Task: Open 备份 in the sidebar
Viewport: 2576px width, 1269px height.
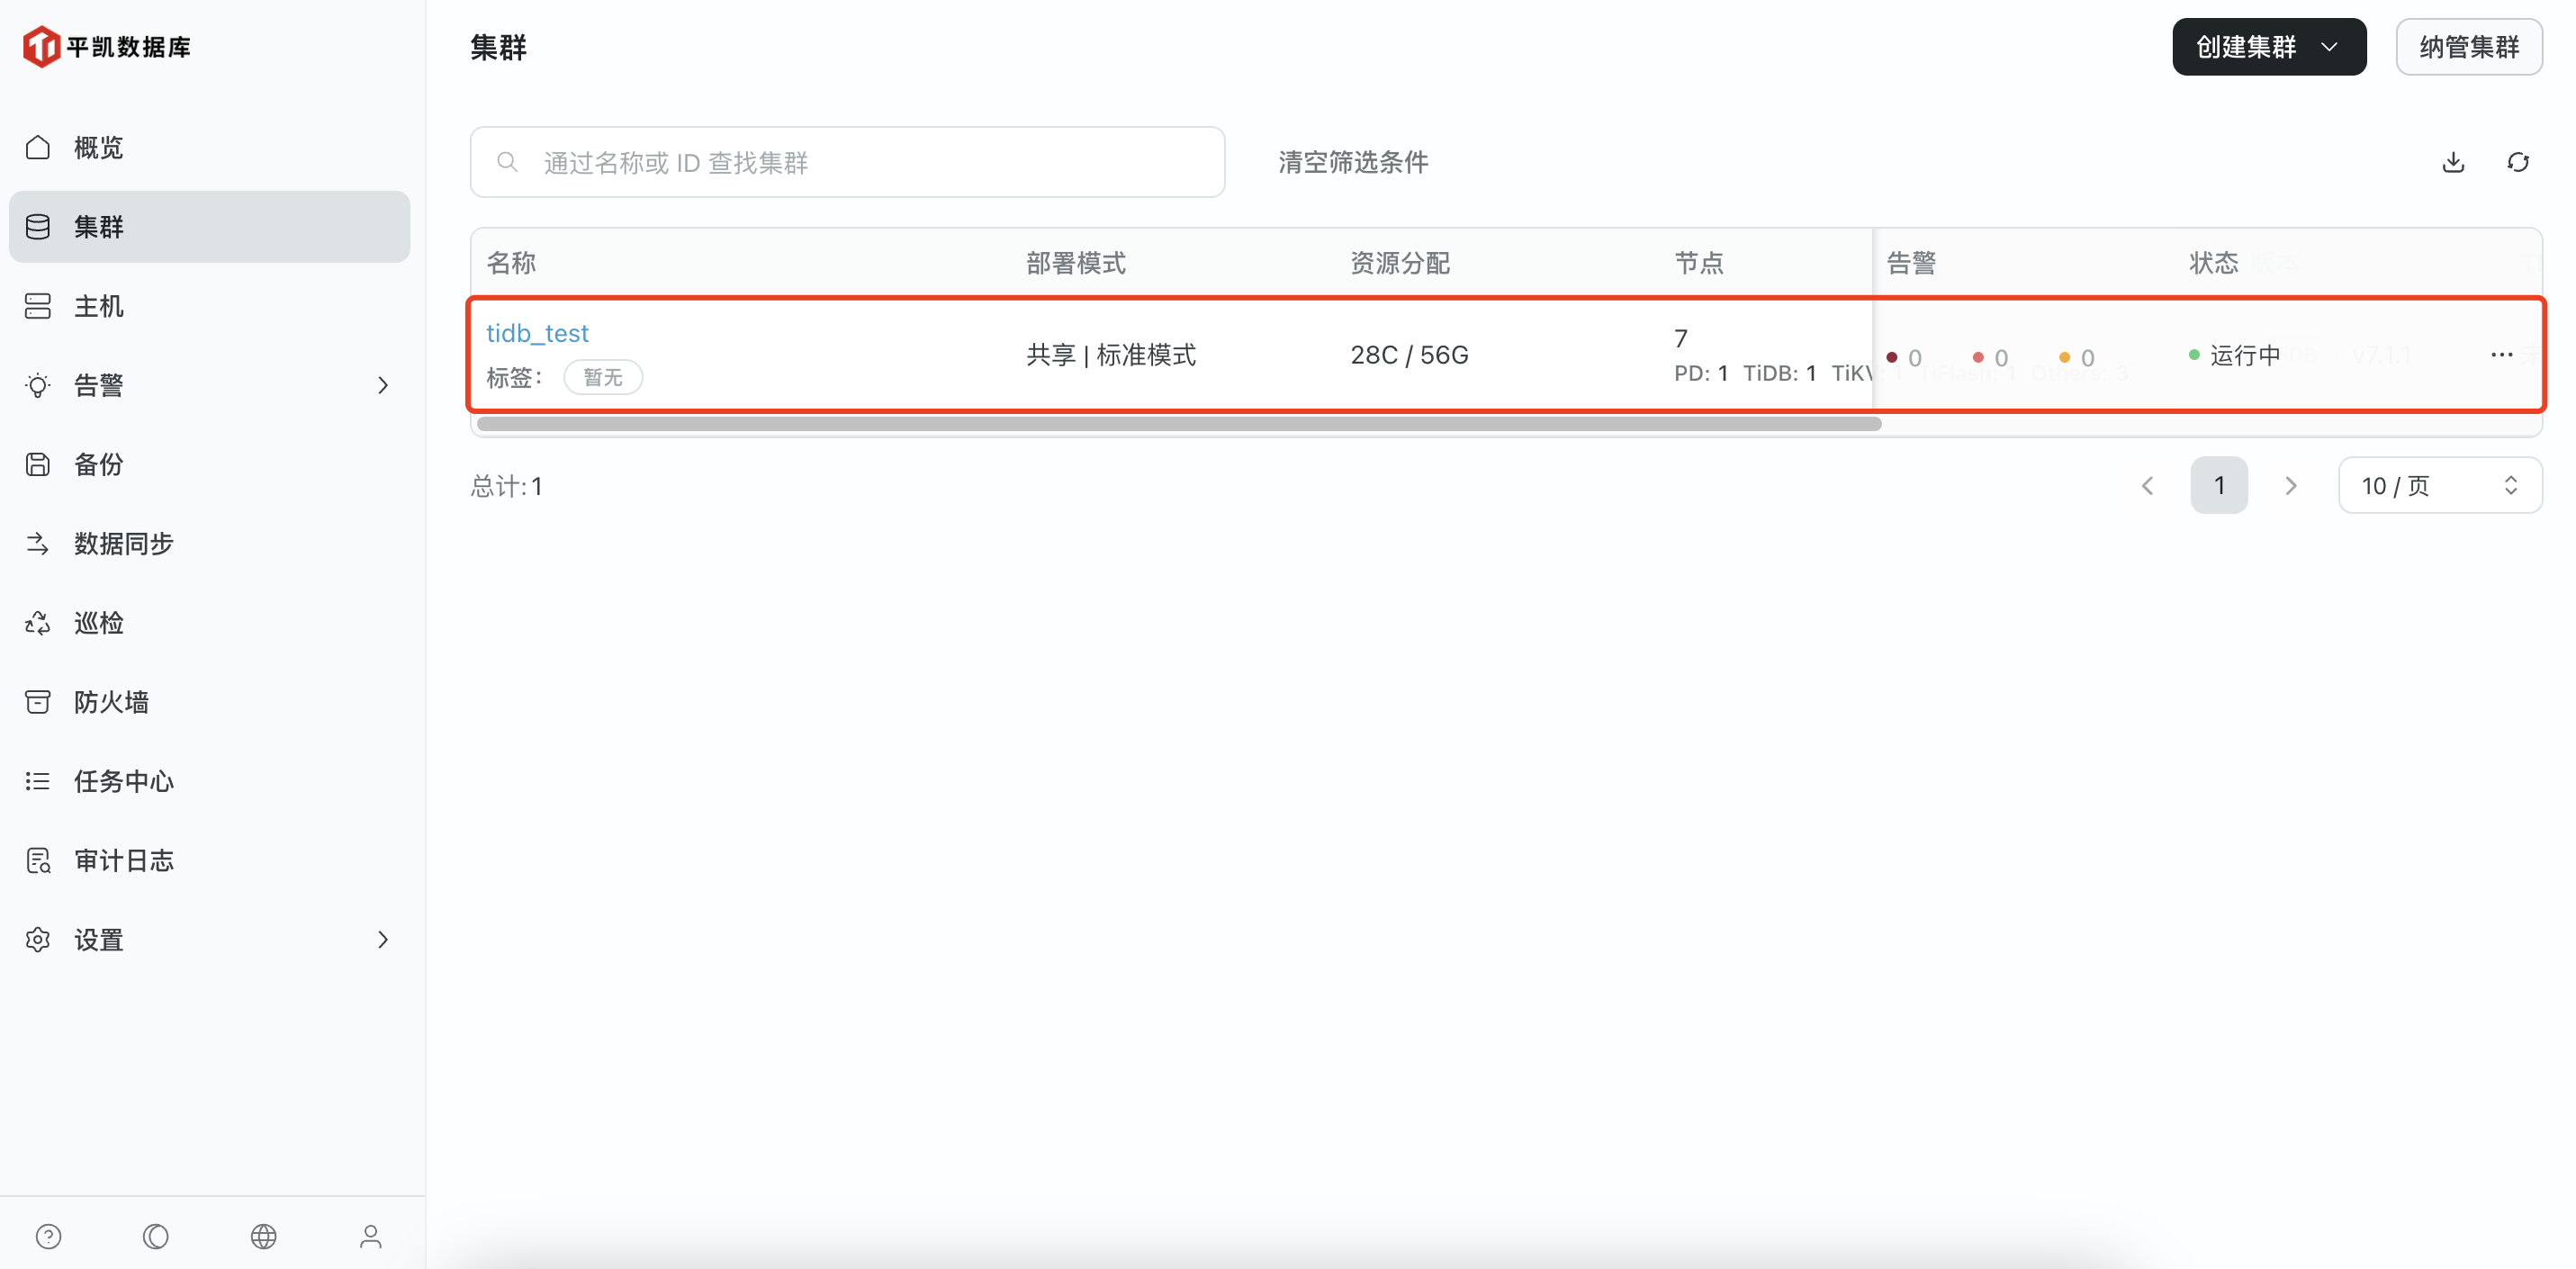Action: tap(99, 464)
